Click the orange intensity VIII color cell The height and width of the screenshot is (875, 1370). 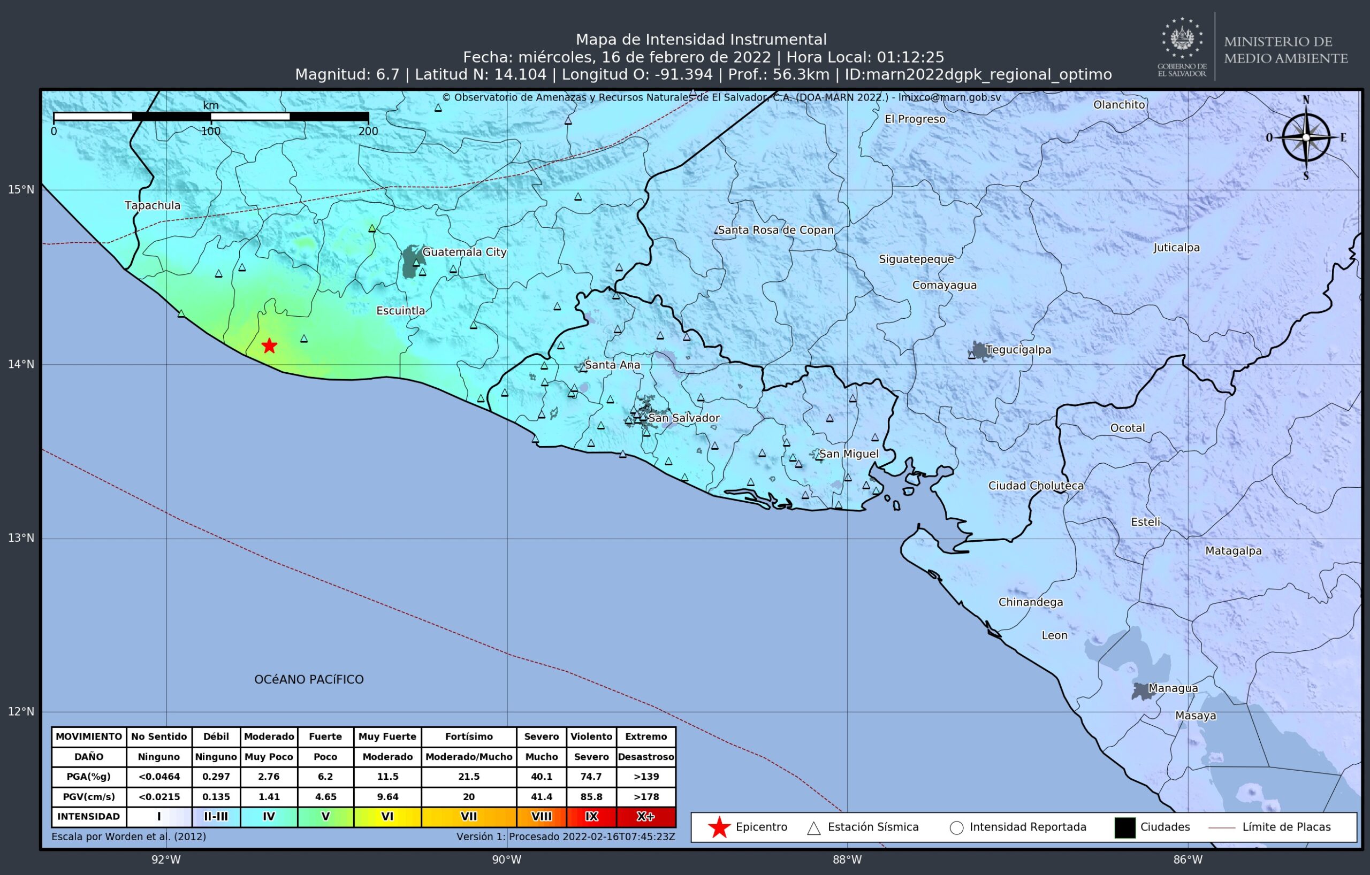541,817
